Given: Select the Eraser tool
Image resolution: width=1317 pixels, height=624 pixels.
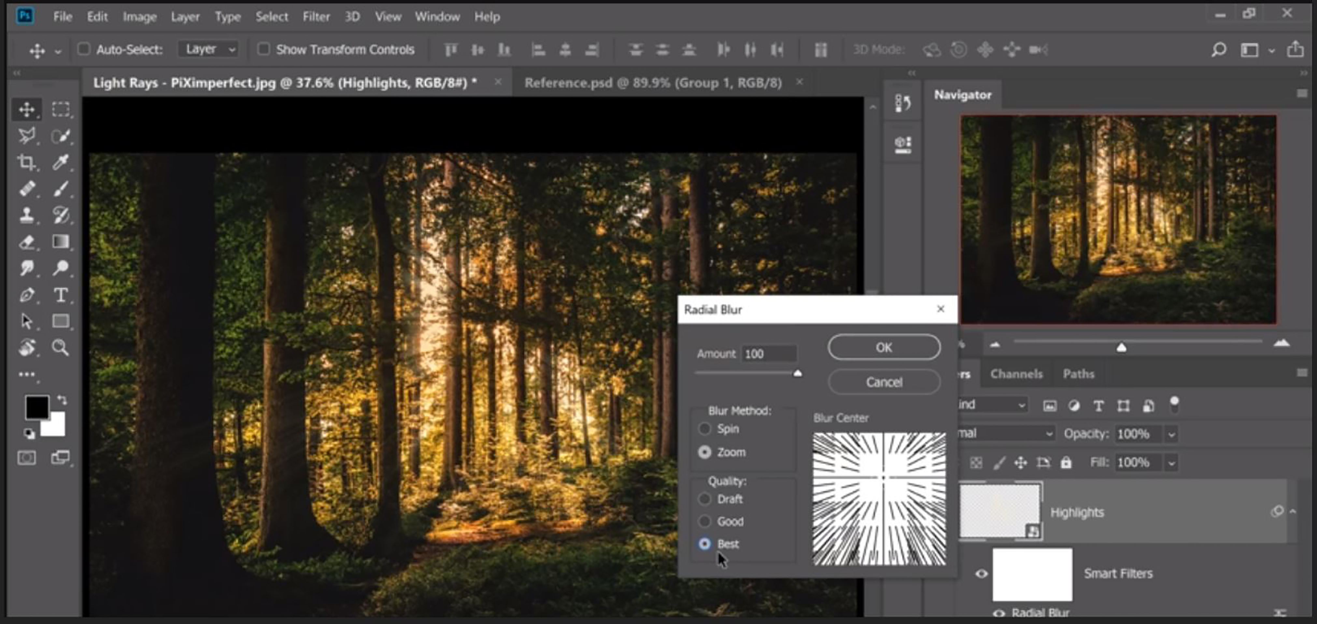Looking at the screenshot, I should coord(27,241).
